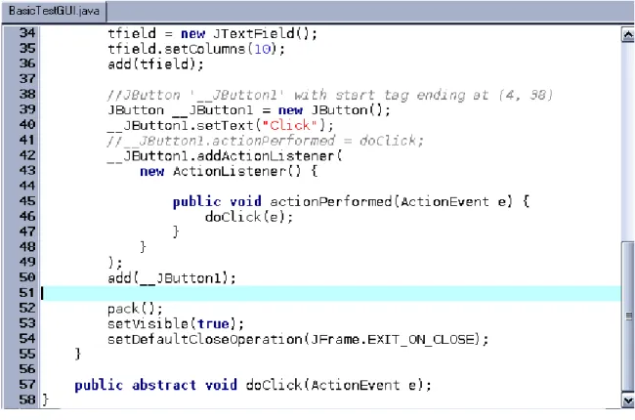Click public void actionPerformed declaration
Screen dimensions: 635x420
(351, 201)
